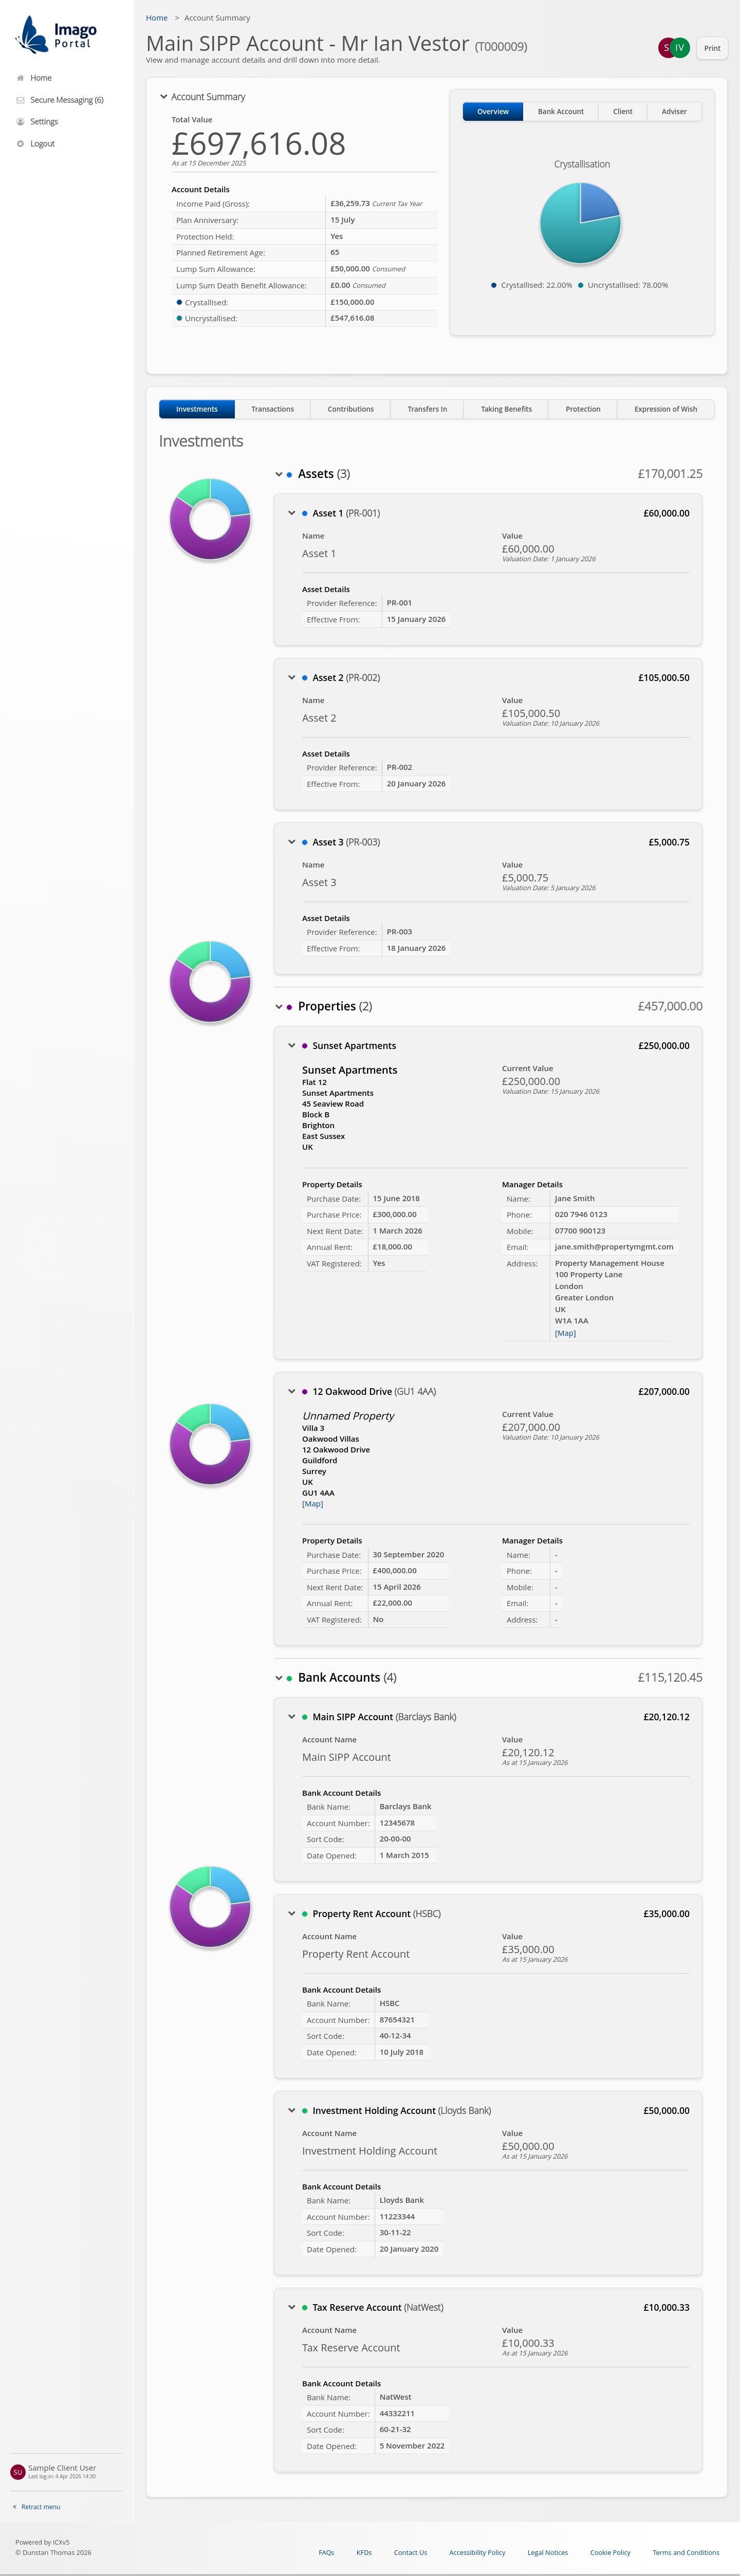740x2576 pixels.
Task: Switch to the Bank Account tab
Action: [x=560, y=112]
